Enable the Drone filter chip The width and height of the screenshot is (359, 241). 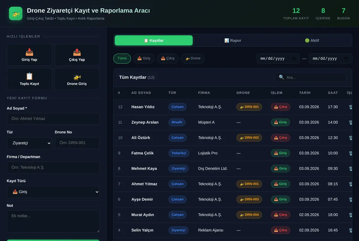point(193,58)
